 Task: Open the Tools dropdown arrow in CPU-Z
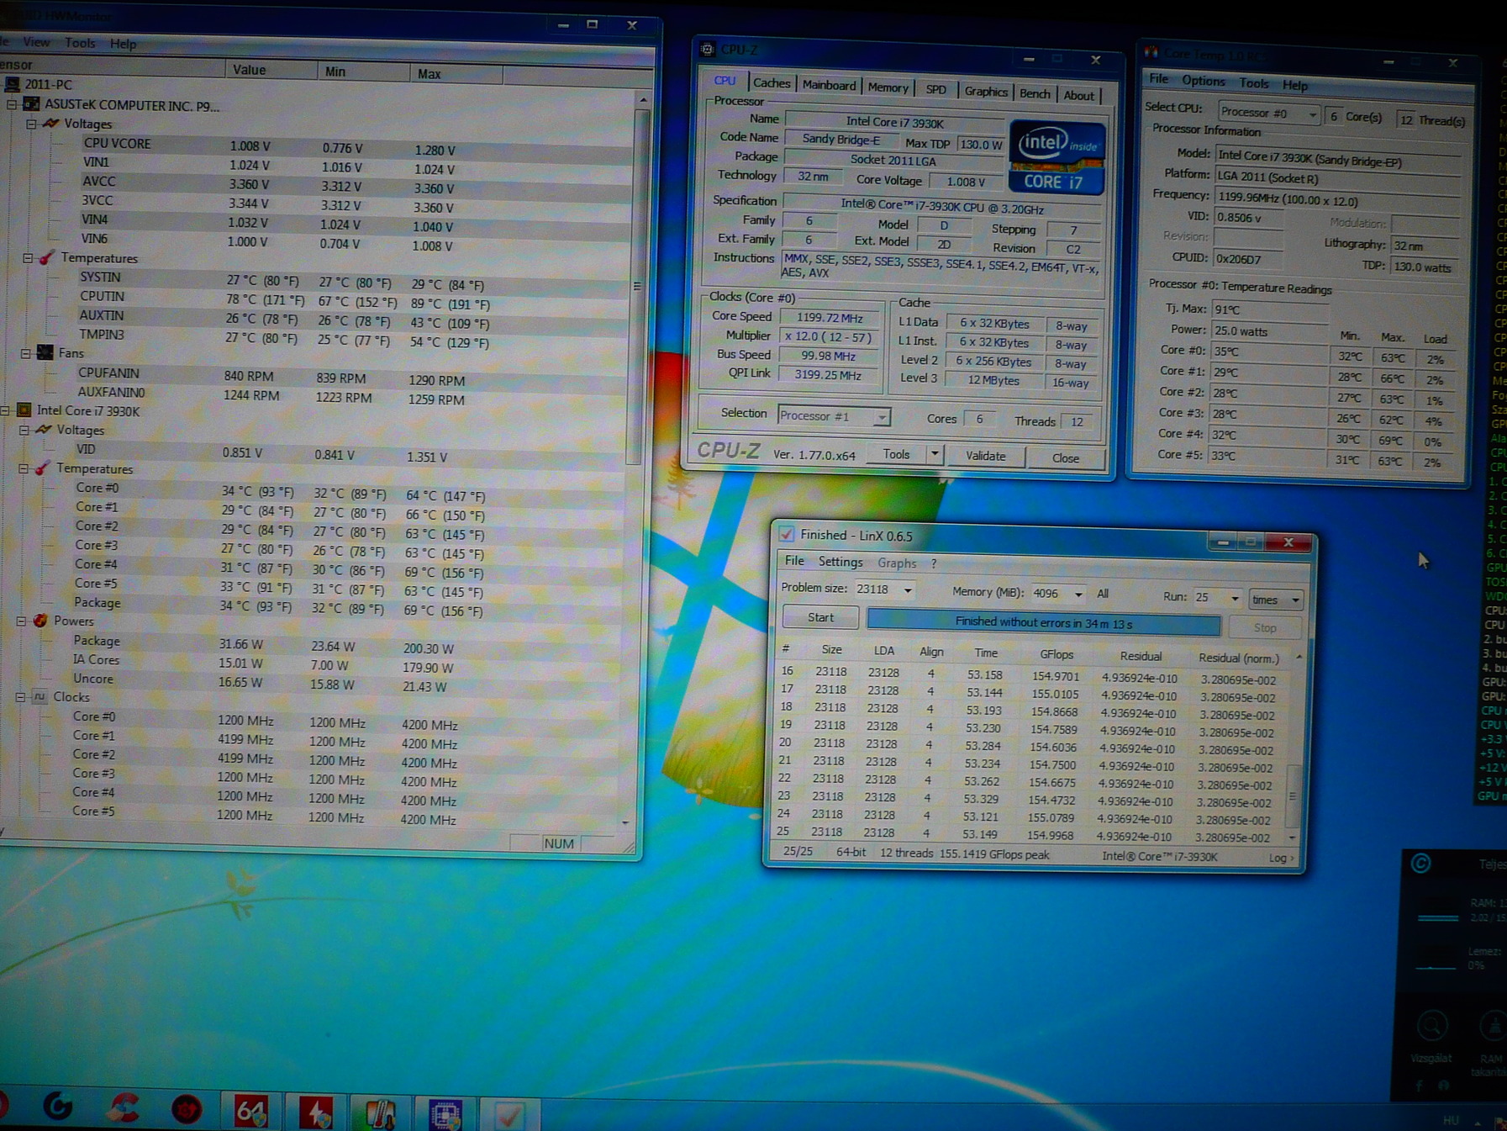pos(934,455)
